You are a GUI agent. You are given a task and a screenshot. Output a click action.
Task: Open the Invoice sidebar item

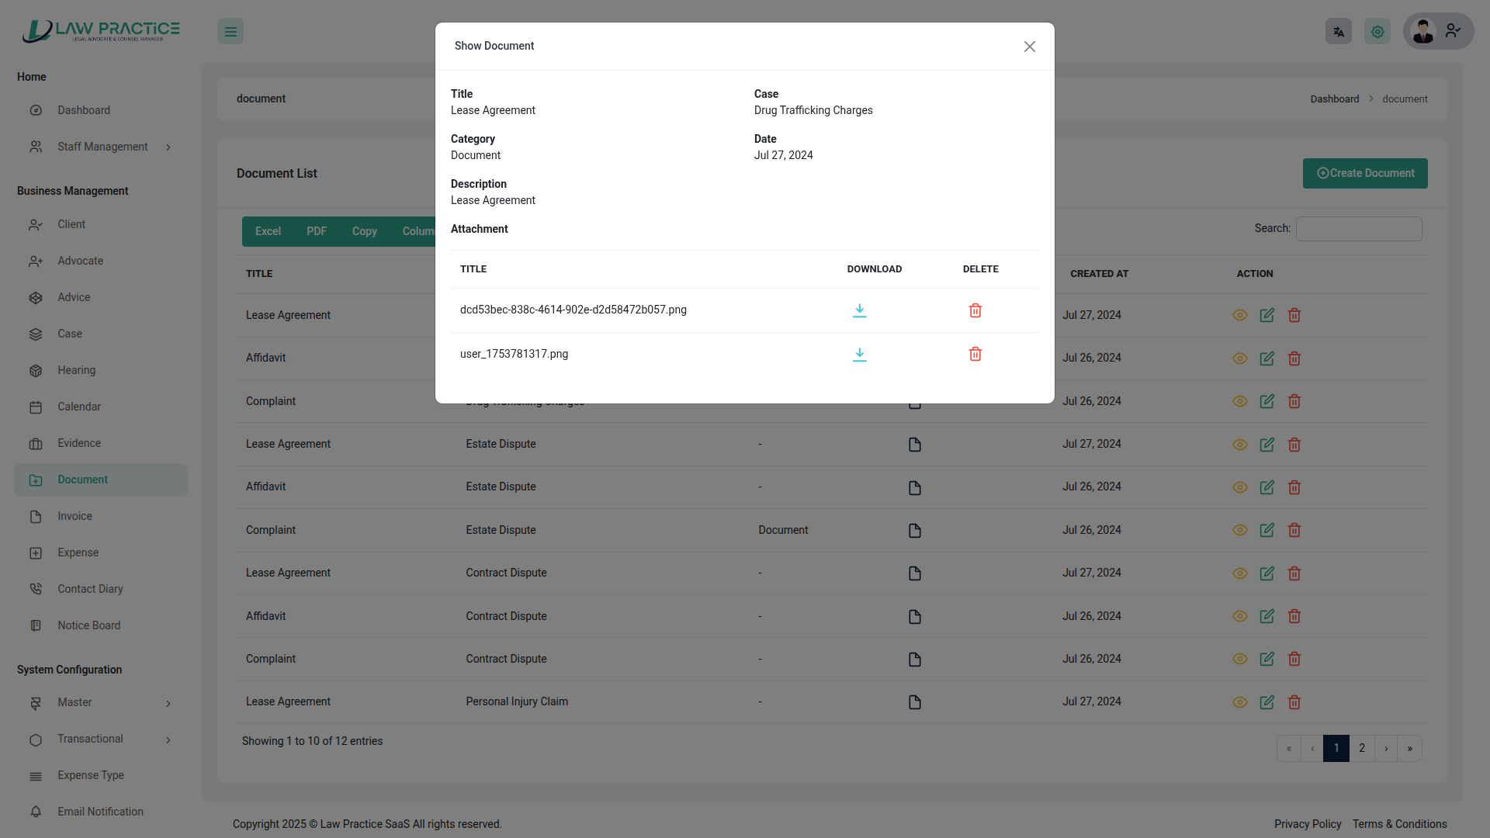74,517
